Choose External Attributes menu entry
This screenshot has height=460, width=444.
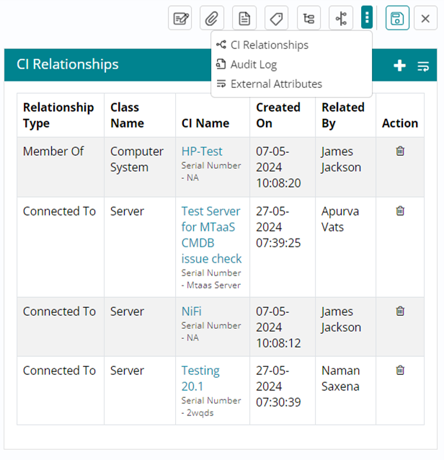coord(276,84)
